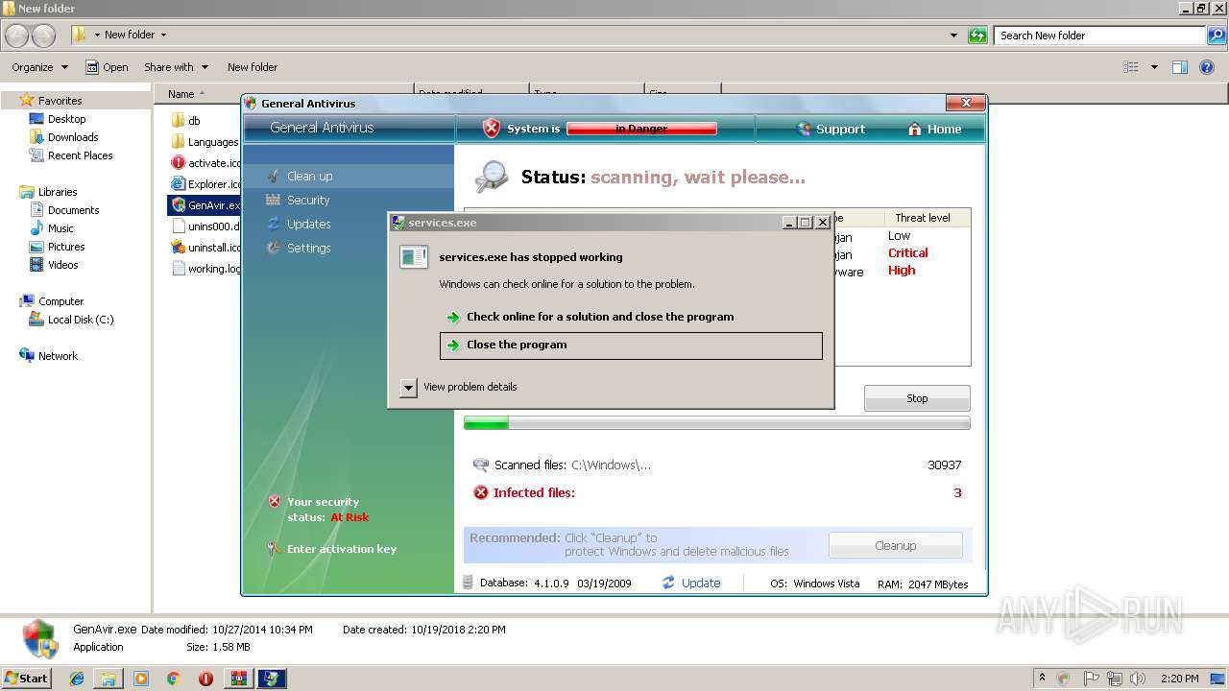Select the Critical threat level row

908,253
